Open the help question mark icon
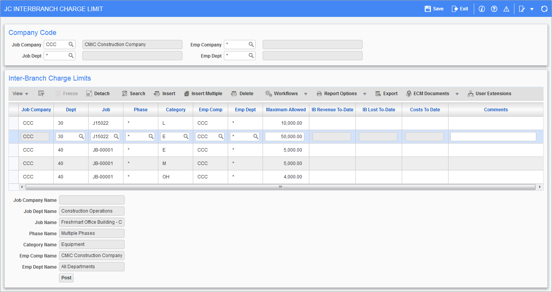552x292 pixels. pos(494,9)
